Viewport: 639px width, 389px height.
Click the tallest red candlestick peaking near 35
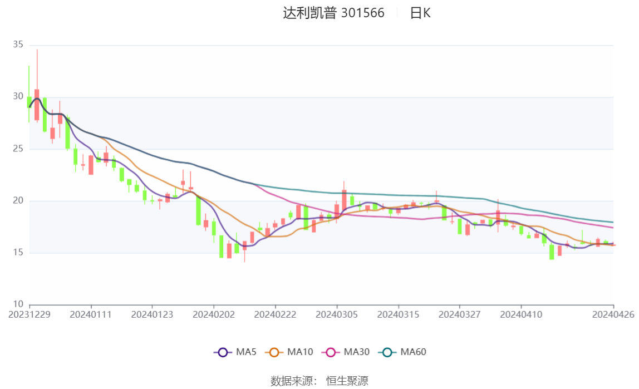click(37, 105)
